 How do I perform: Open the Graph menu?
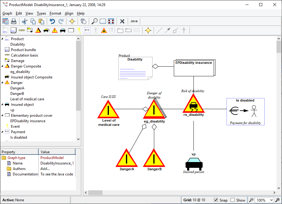coord(7,13)
